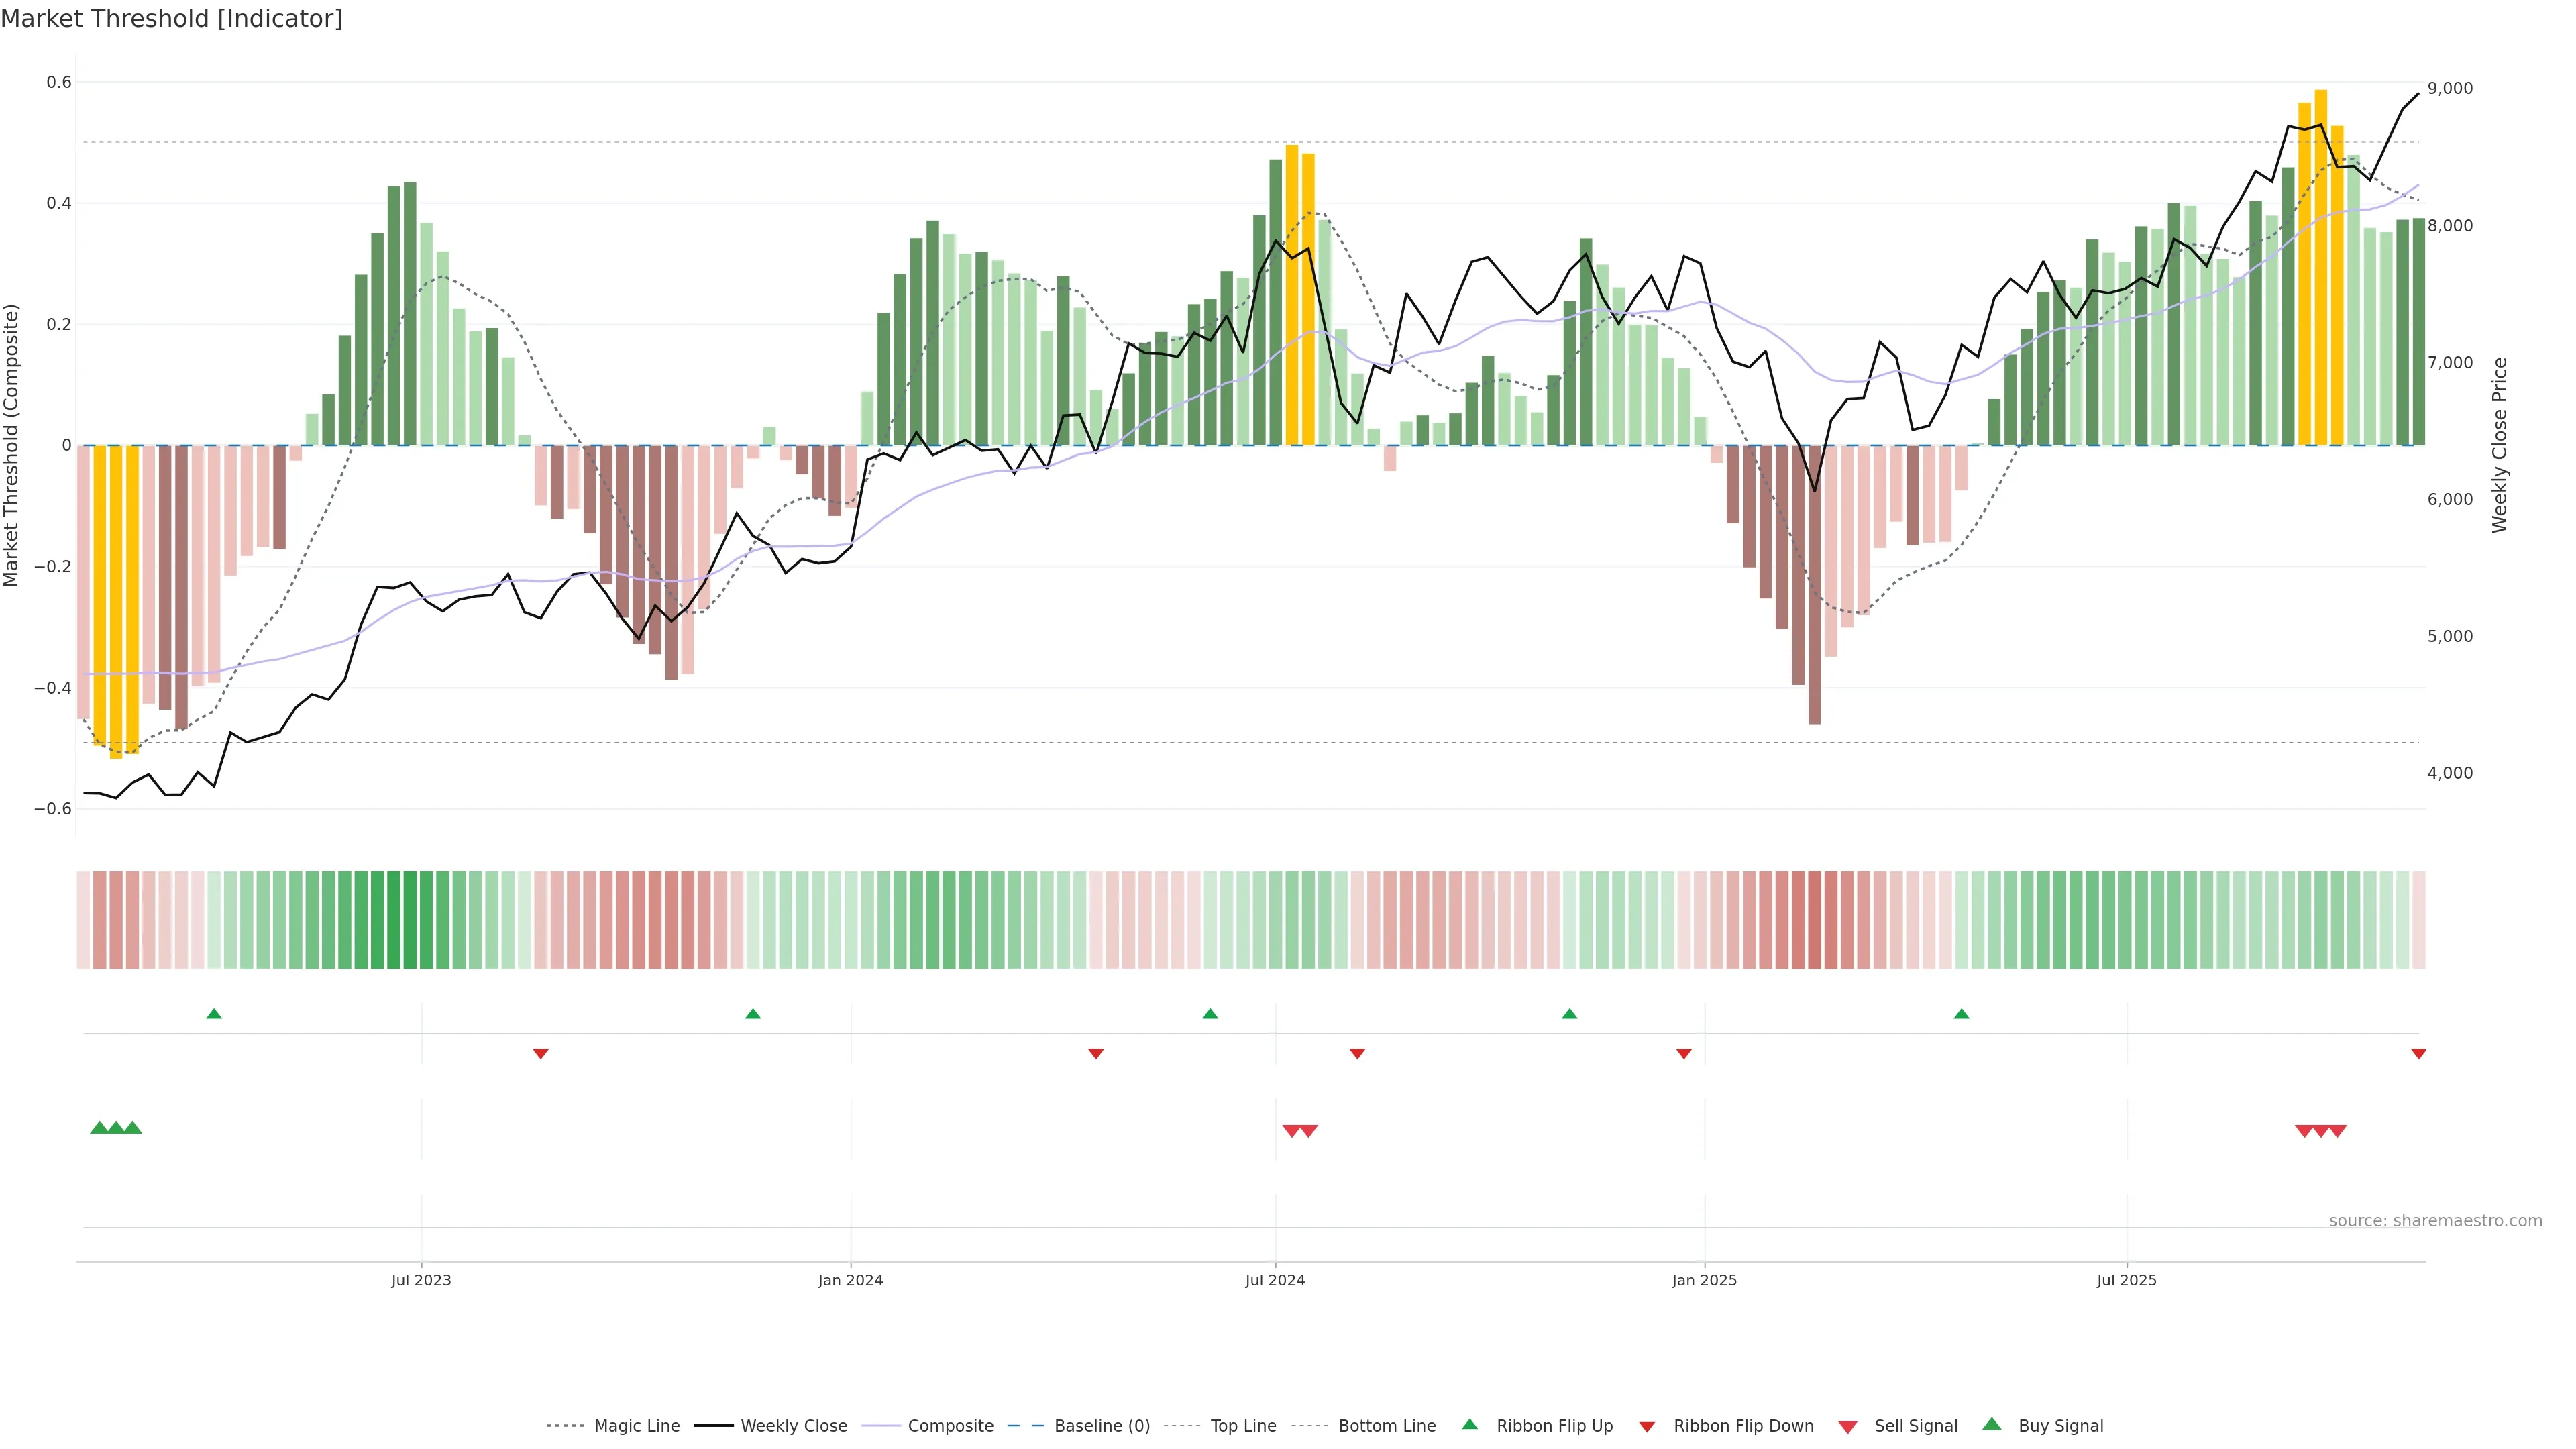Image resolution: width=2576 pixels, height=1449 pixels.
Task: Click the Sell Signal legend entry
Action: click(x=1915, y=1426)
